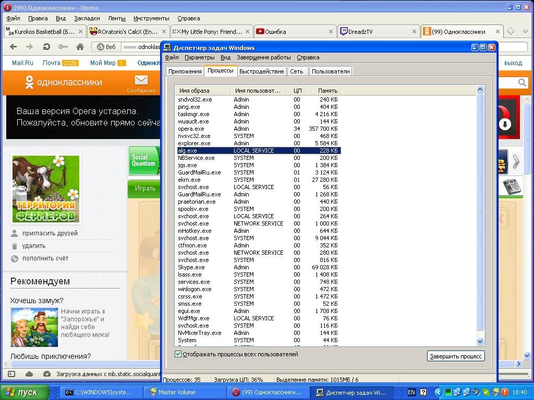534x400 pixels.
Task: Close the DreadzTV tab
Action: point(414,32)
